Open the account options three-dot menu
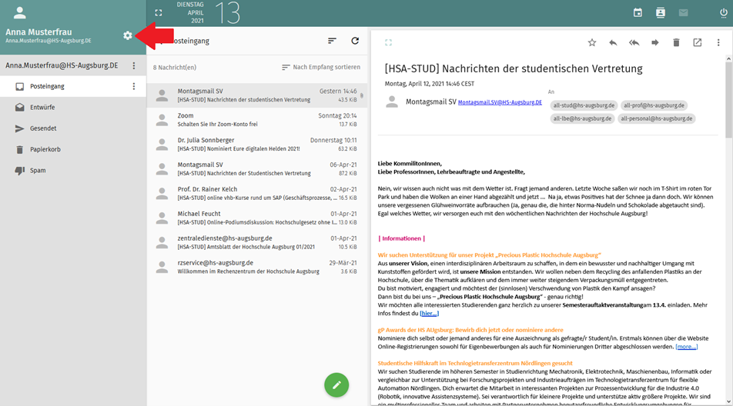The height and width of the screenshot is (406, 733). (x=134, y=66)
